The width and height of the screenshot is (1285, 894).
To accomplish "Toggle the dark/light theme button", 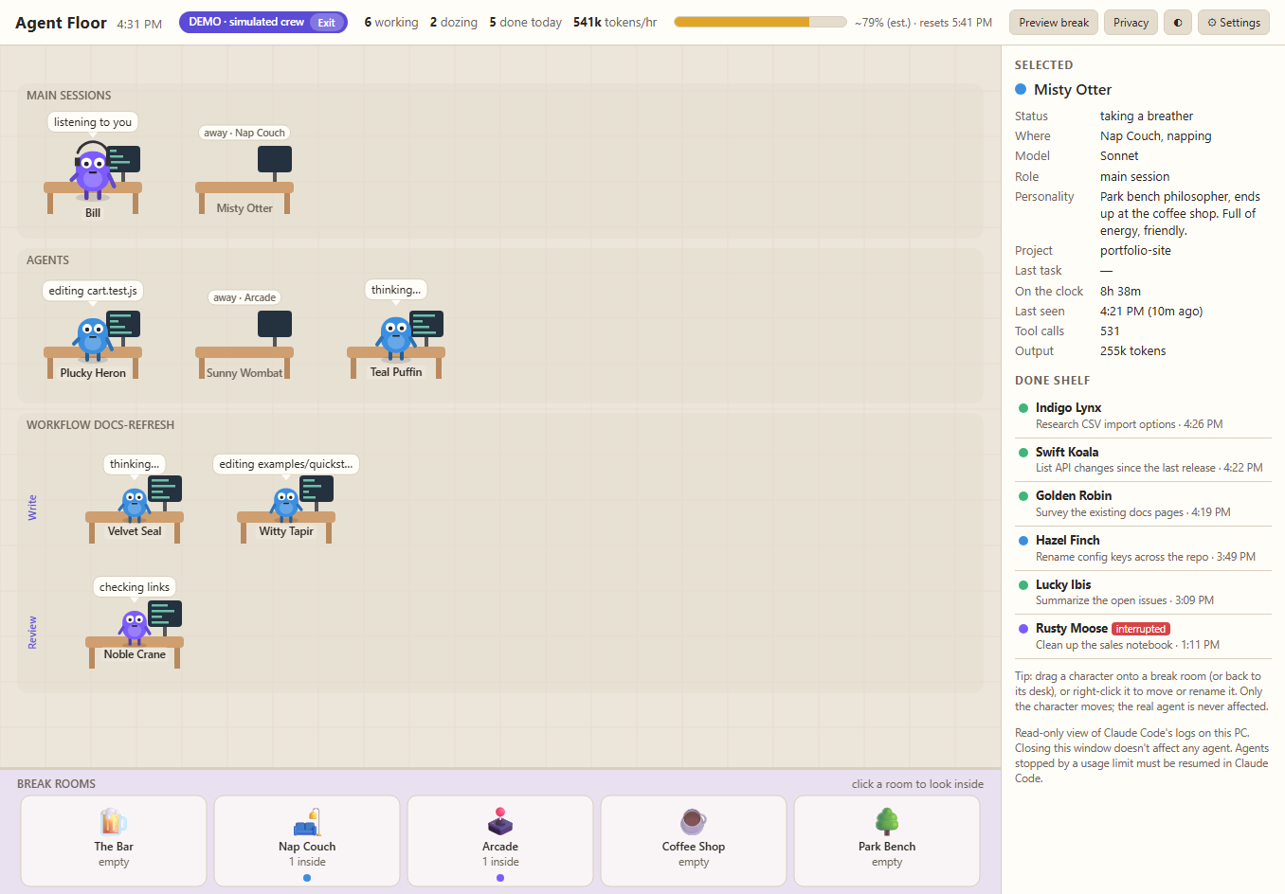I will pyautogui.click(x=1178, y=23).
